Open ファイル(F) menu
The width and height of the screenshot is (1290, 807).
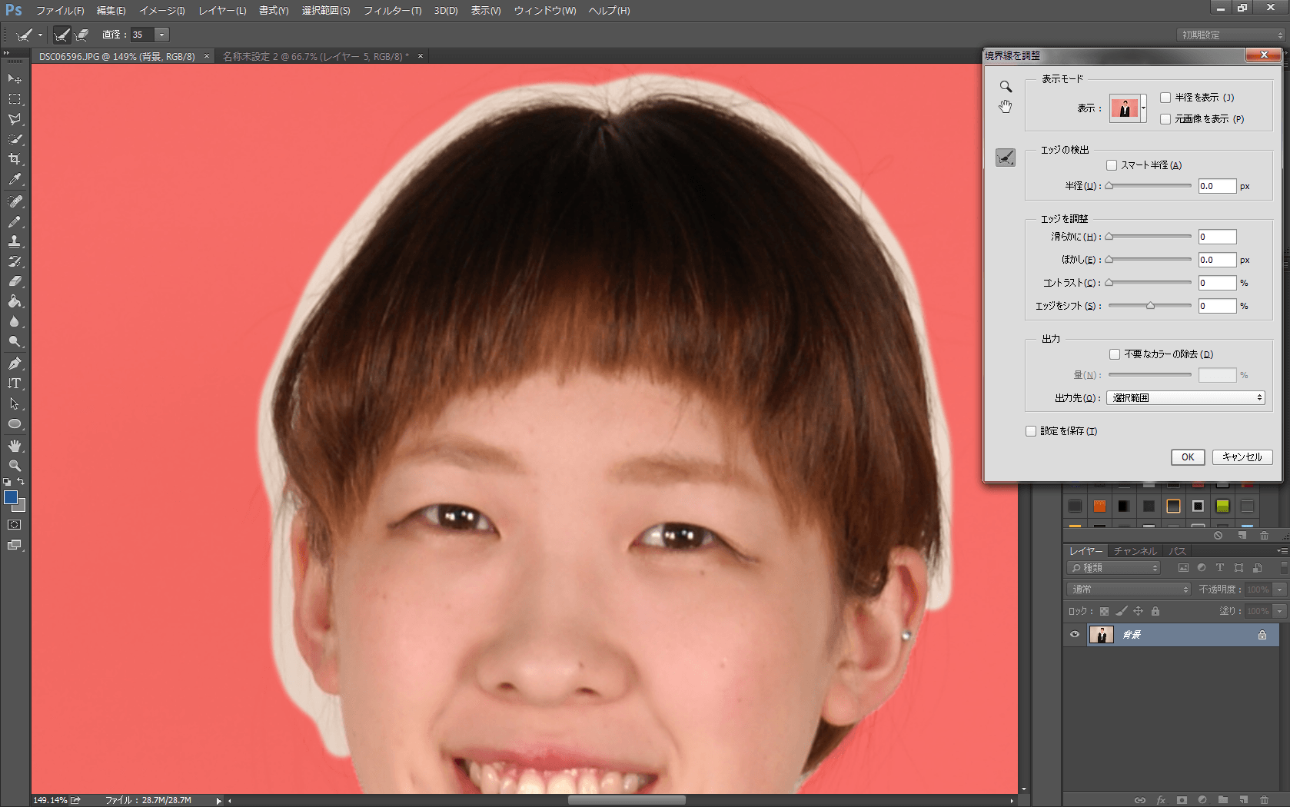[60, 11]
